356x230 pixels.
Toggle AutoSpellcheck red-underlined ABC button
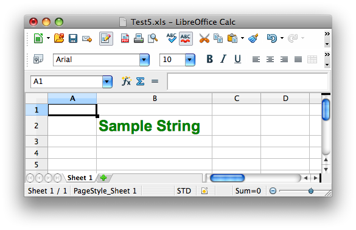pyautogui.click(x=186, y=38)
